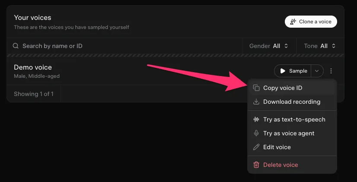The height and width of the screenshot is (182, 357).
Task: Click the Showing 1 of 1 text
Action: pos(34,94)
